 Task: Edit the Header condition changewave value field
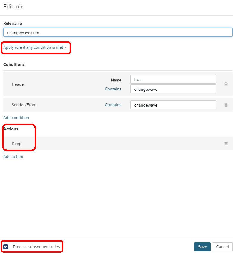[173, 89]
